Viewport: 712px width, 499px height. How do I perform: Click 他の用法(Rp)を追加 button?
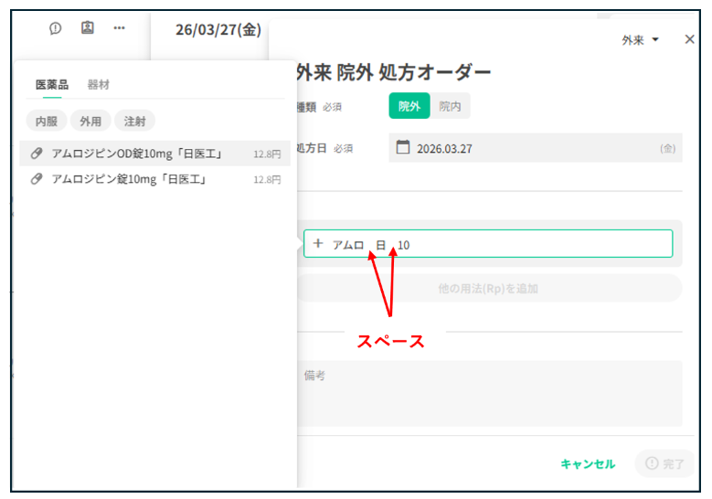488,288
